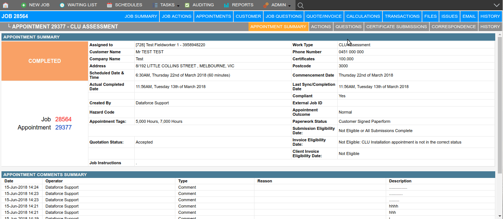This screenshot has width=503, height=219.
Task: Click the Auditing checkmark icon
Action: coord(187,5)
